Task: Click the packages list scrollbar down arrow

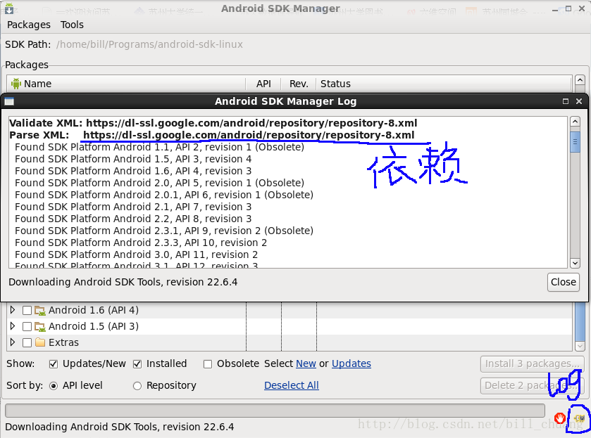Action: point(580,346)
